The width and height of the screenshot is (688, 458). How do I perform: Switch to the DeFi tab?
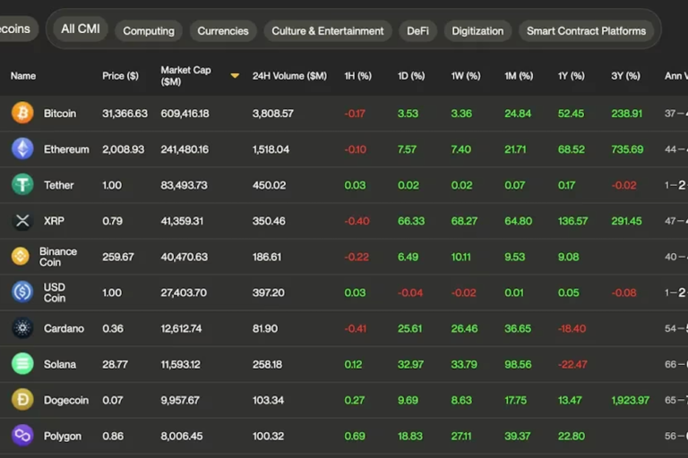pos(417,31)
